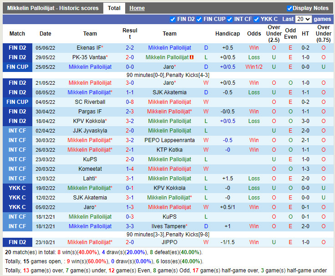Click the Handicap column header
This screenshot has height=276, width=335.
tap(228, 34)
